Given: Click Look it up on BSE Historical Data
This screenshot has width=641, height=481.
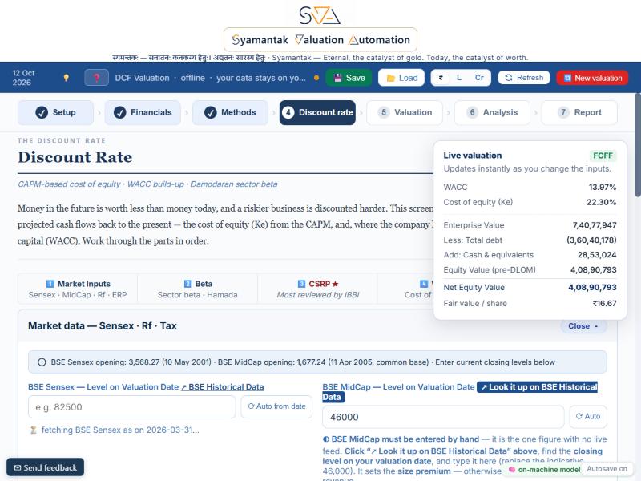Looking at the screenshot, I should [x=537, y=387].
